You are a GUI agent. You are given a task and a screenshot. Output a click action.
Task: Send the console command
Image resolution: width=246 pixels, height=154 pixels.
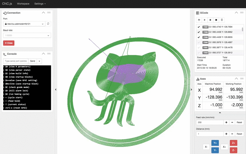33,61
